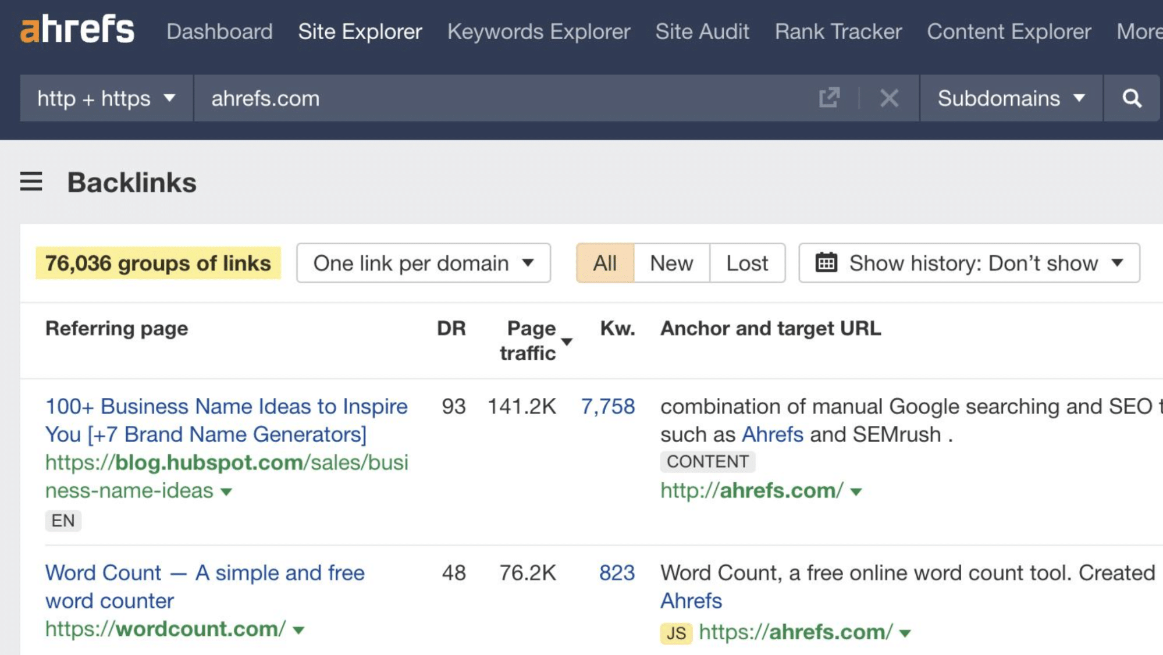The width and height of the screenshot is (1163, 655).
Task: Open the hamburger sidebar menu
Action: [31, 181]
